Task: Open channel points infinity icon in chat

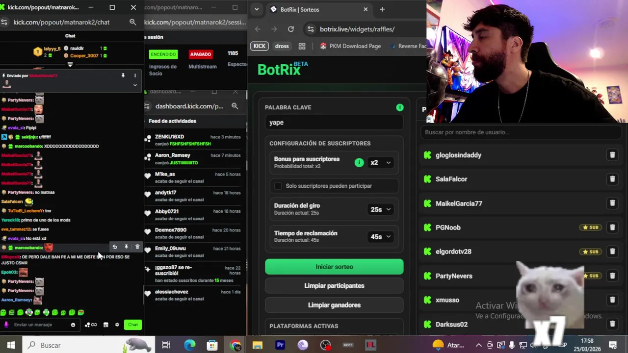Action: pyautogui.click(x=91, y=325)
